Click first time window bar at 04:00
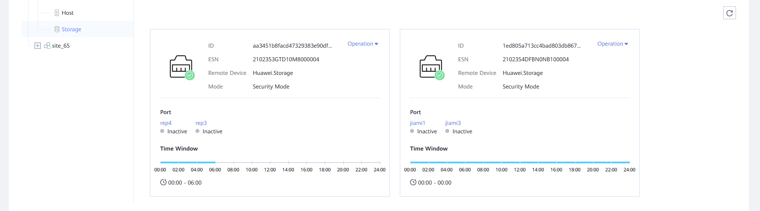Screen dimensions: 760x211 pyautogui.click(x=197, y=162)
